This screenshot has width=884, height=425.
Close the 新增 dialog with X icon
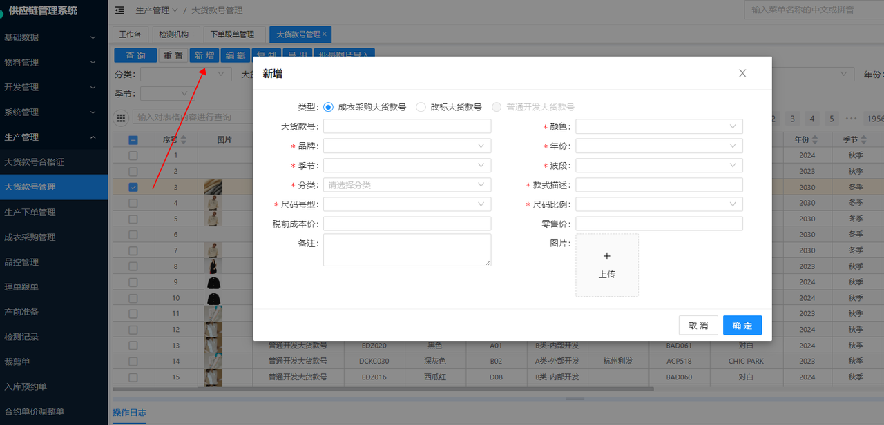coord(742,73)
